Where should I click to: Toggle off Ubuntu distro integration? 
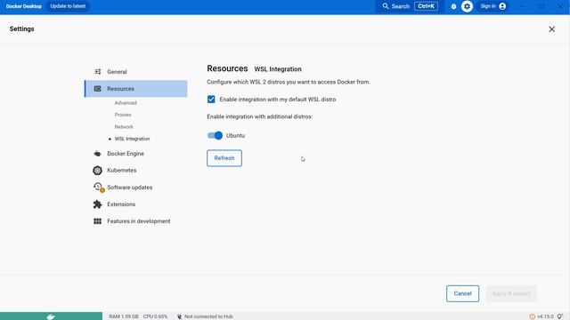pos(215,135)
